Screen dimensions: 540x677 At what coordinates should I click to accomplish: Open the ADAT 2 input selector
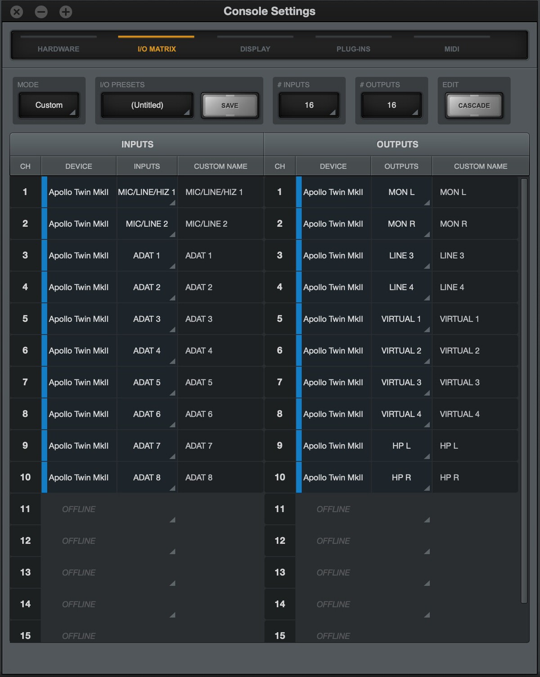pos(147,287)
